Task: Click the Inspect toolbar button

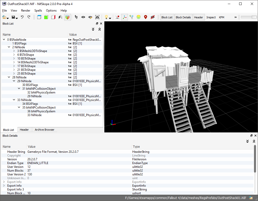Action: [211, 17]
